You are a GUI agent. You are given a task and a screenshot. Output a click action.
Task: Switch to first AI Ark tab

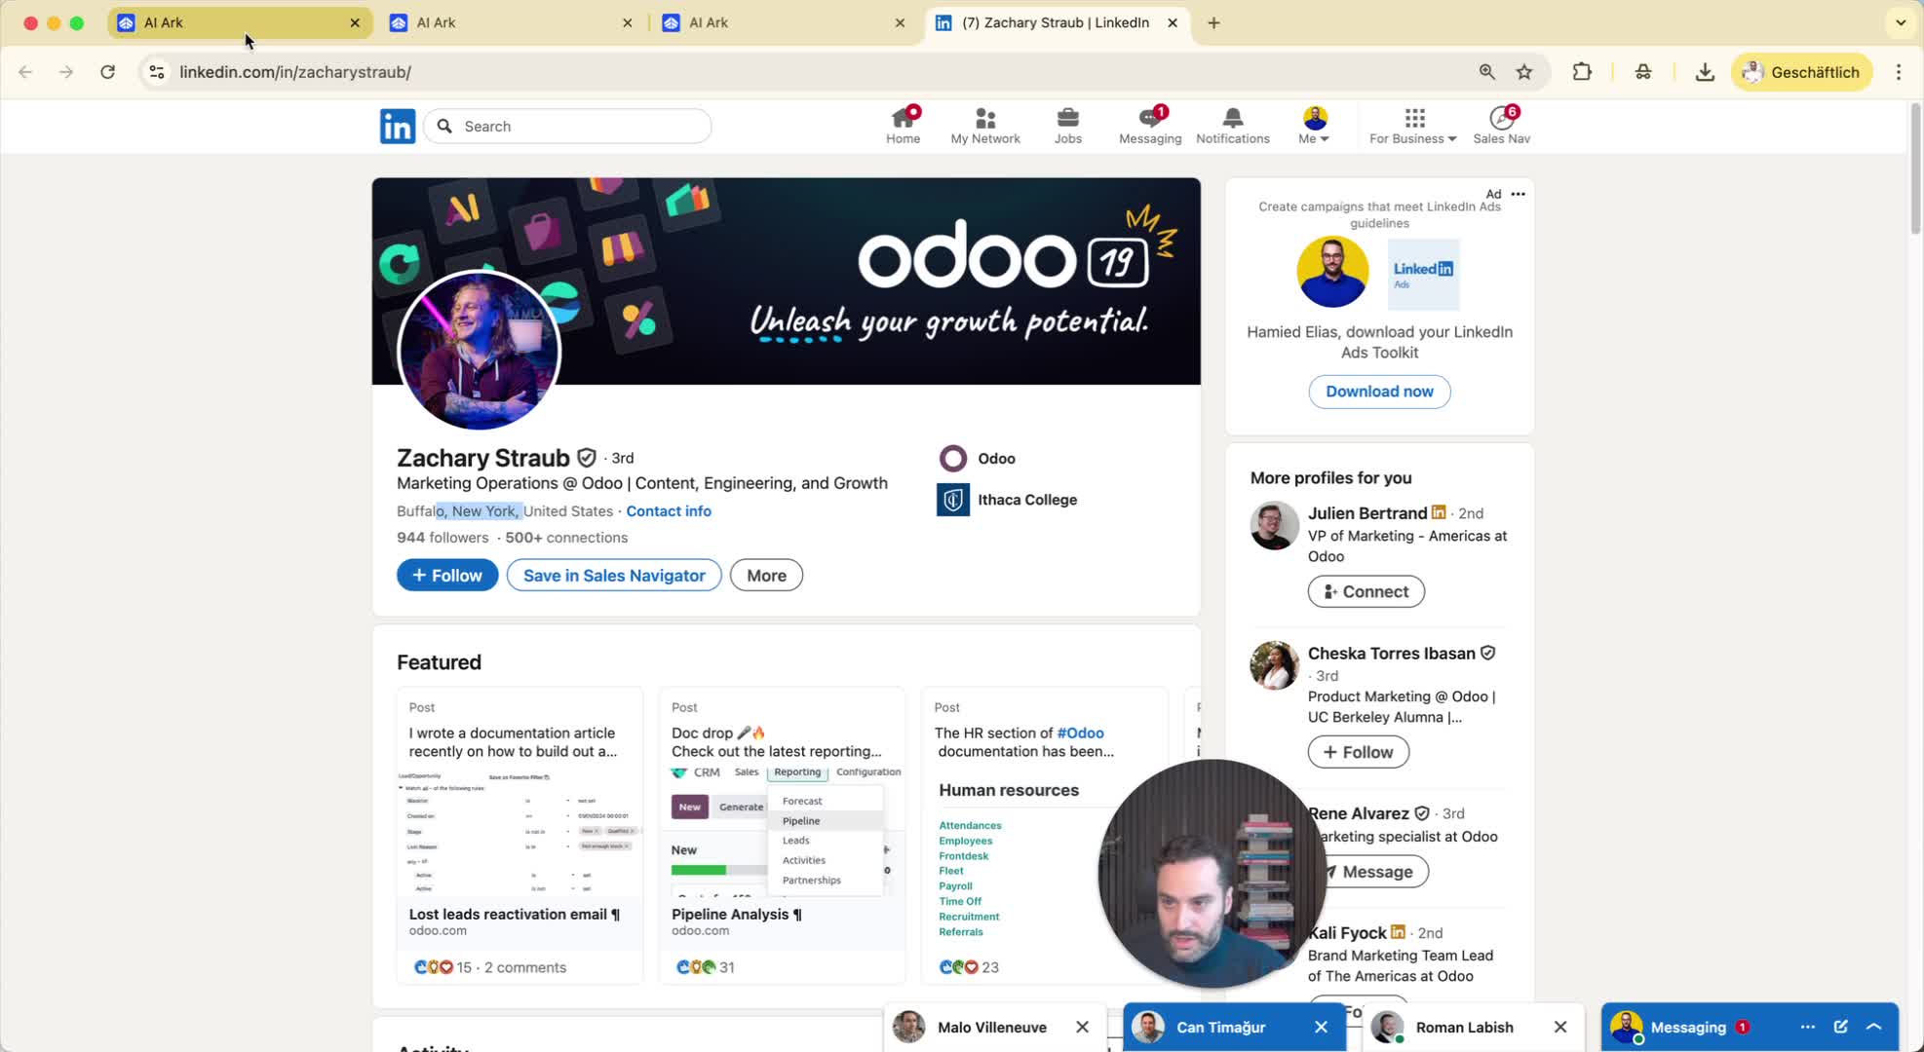[239, 22]
